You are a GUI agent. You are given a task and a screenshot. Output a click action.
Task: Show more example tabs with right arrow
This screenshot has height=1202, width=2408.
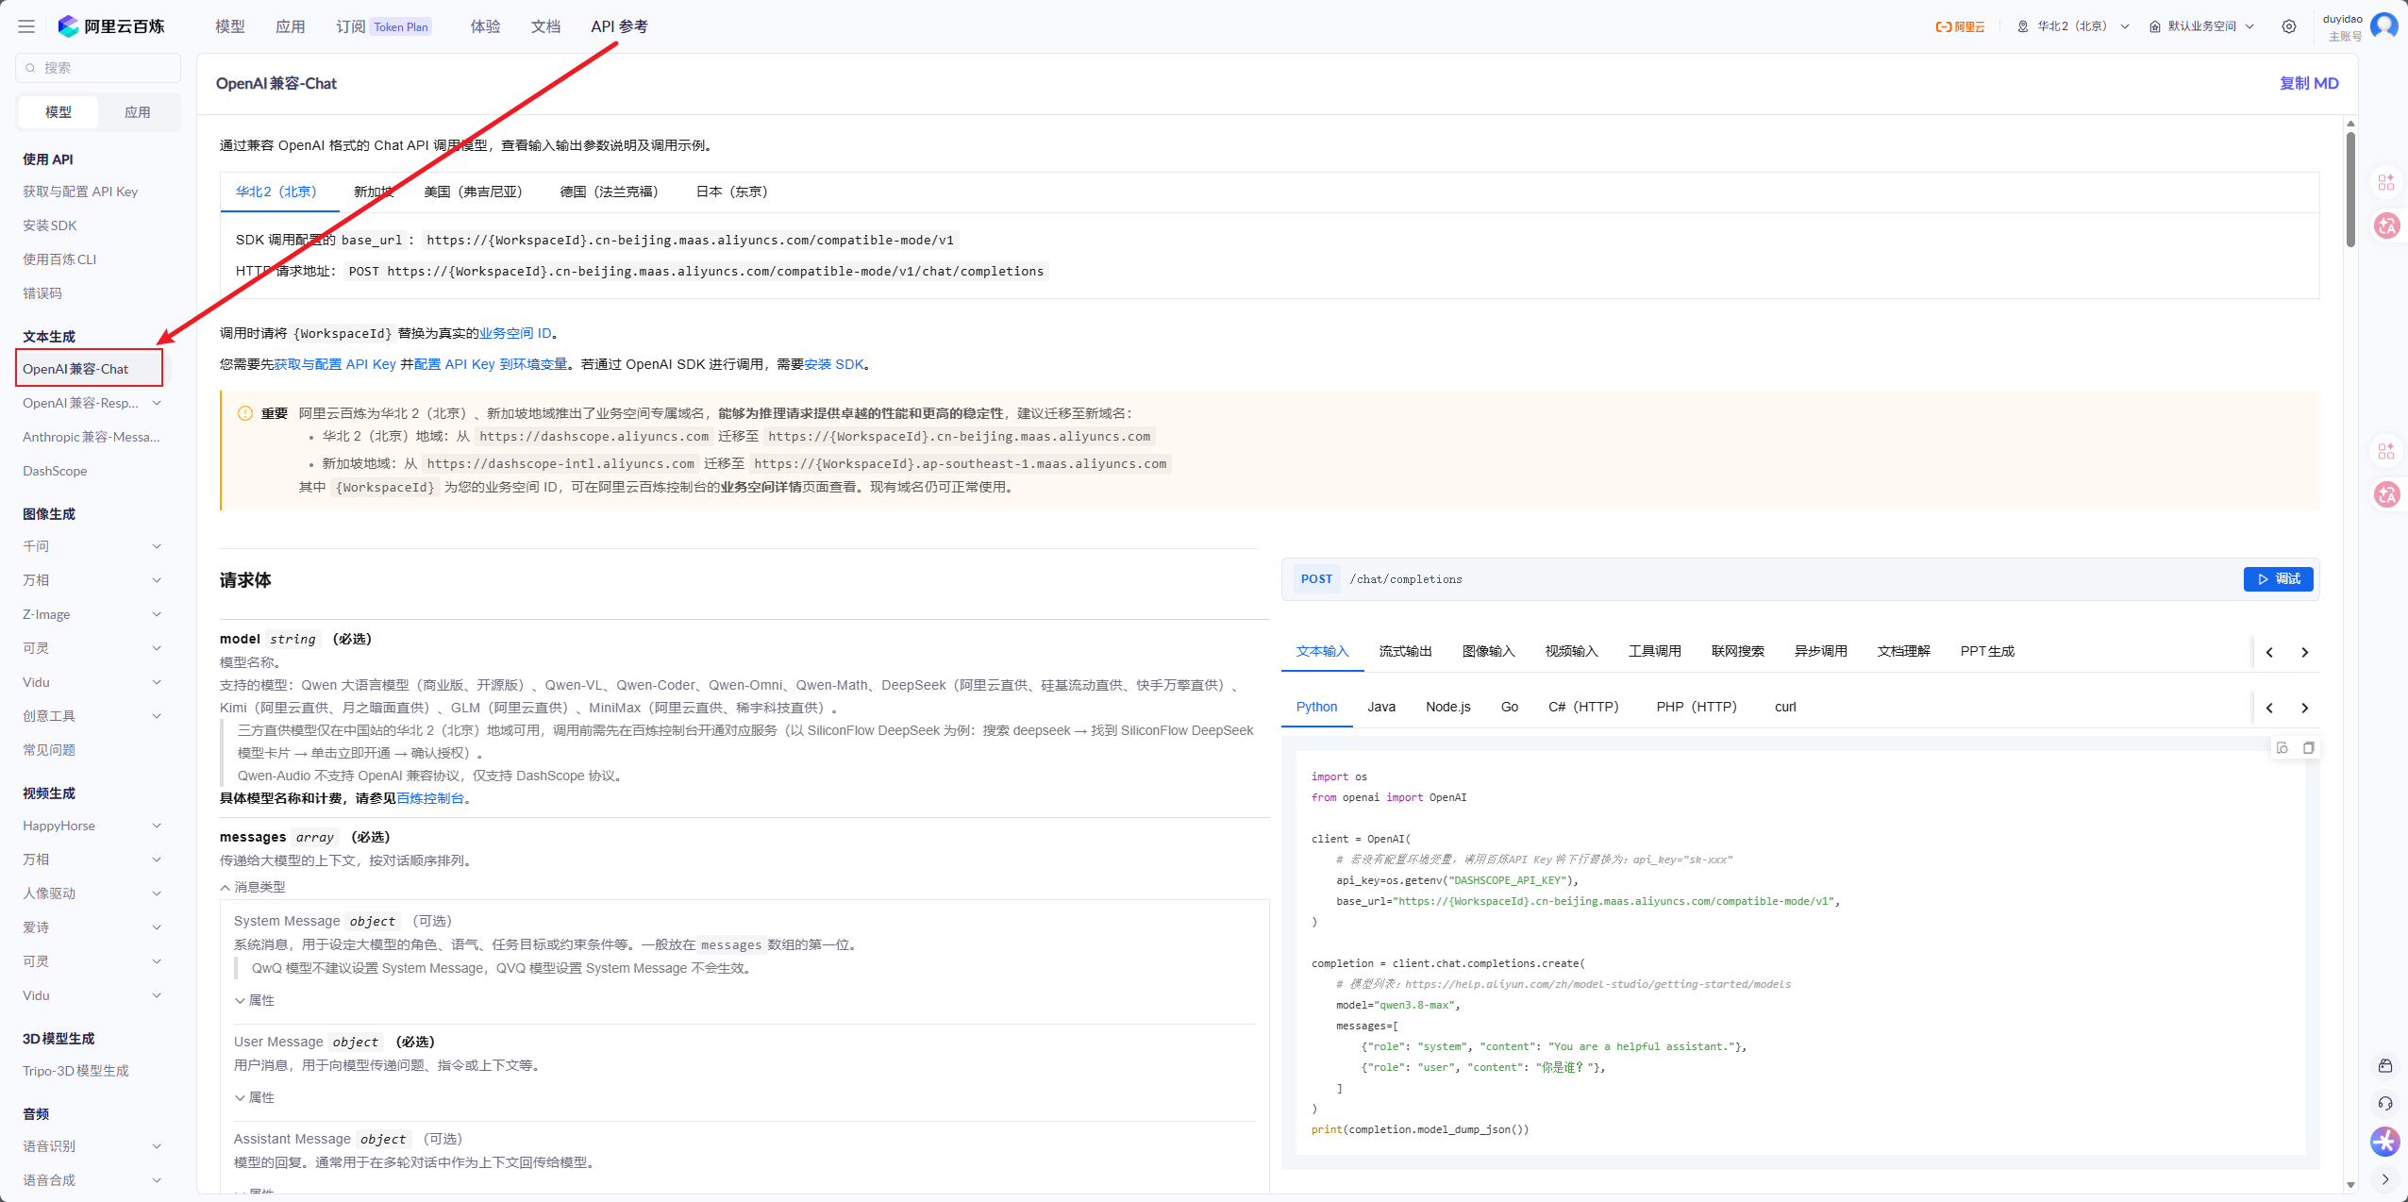tap(2305, 652)
